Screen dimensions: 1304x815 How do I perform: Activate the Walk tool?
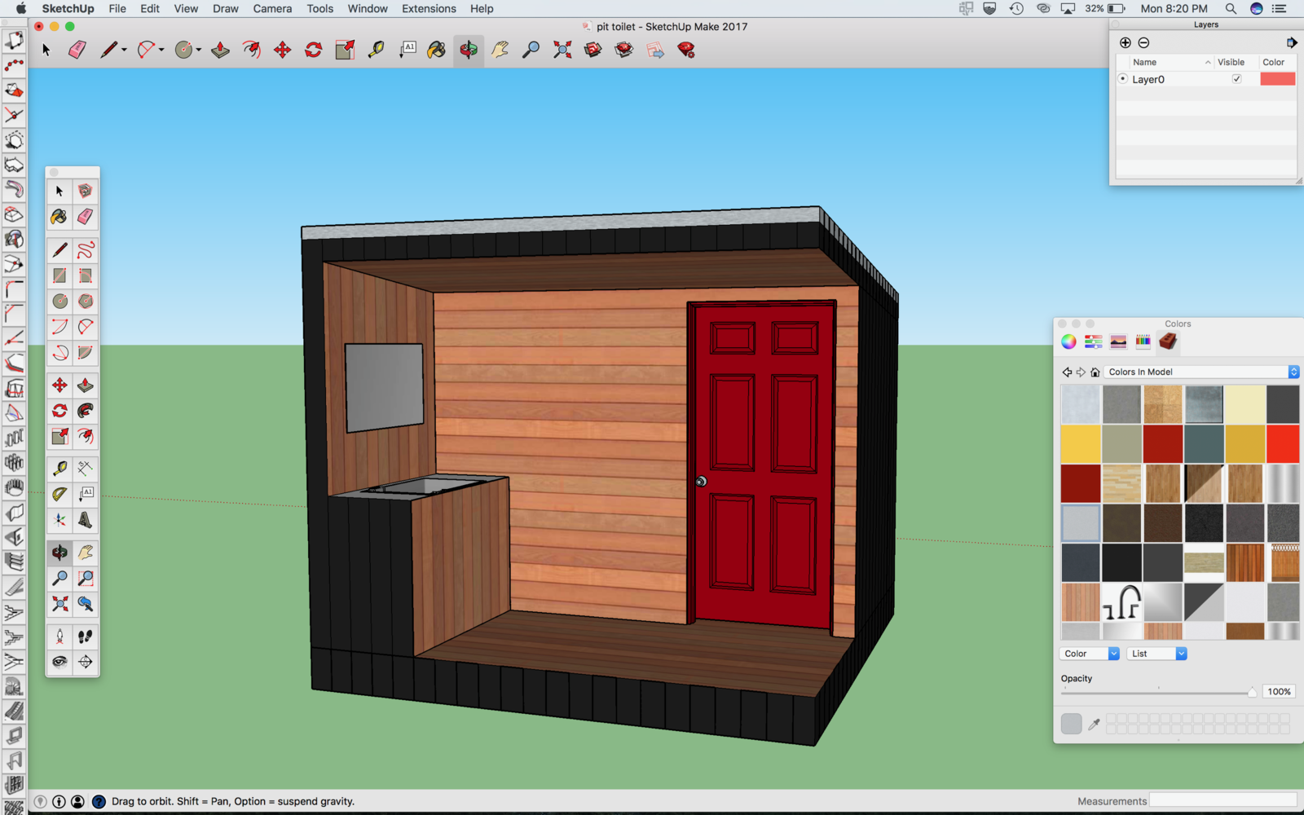[x=86, y=637]
